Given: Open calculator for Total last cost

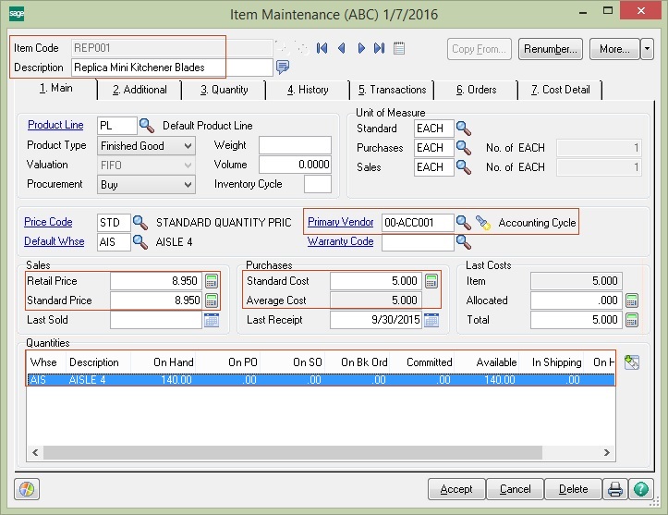Looking at the screenshot, I should [631, 320].
